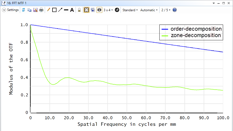233x131 pixels.
Task: Click the circular reset arrow icon
Action: pyautogui.click(x=117, y=10)
